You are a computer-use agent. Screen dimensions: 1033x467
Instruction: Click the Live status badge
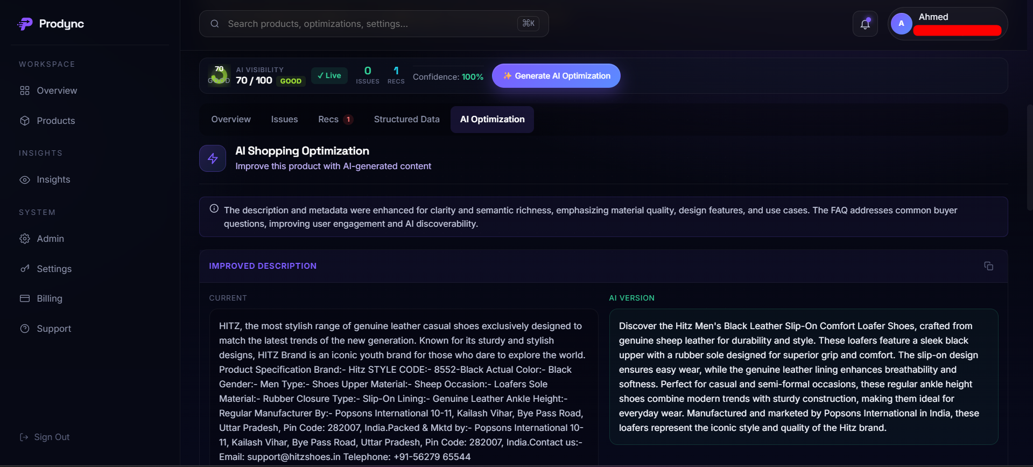tap(329, 76)
